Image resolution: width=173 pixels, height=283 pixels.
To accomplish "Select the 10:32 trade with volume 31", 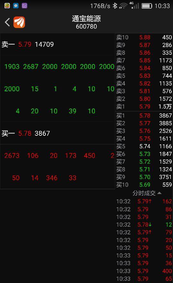I will (x=144, y=217).
